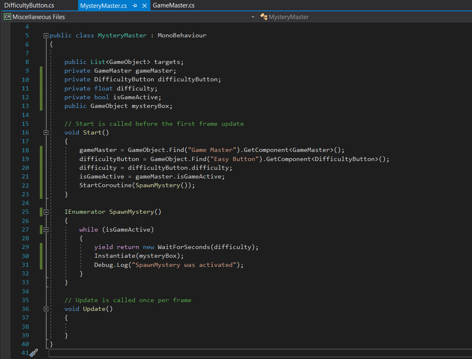Click the yellow MysteryMaster type icon in navigation bar
Viewport: 472px width, 359px height.
[263, 17]
